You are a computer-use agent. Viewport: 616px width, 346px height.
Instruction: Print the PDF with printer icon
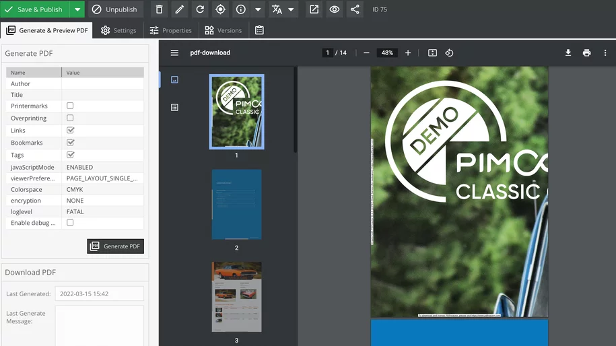pos(587,53)
